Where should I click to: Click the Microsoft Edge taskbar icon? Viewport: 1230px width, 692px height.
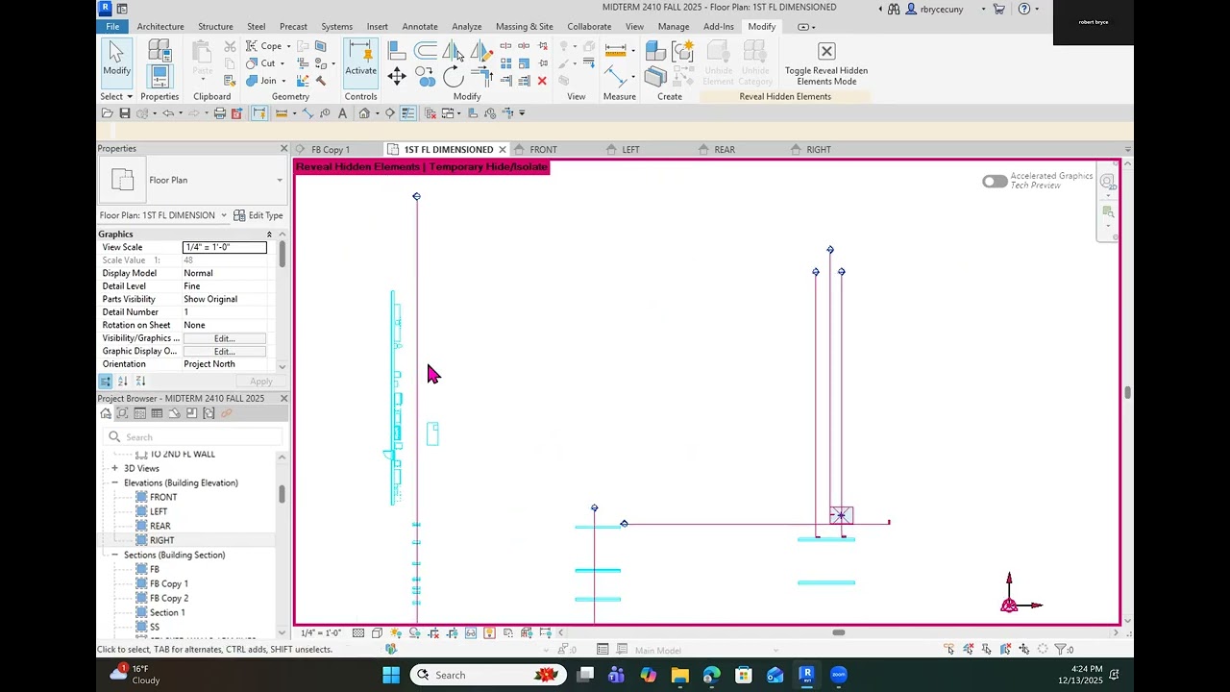coord(711,675)
